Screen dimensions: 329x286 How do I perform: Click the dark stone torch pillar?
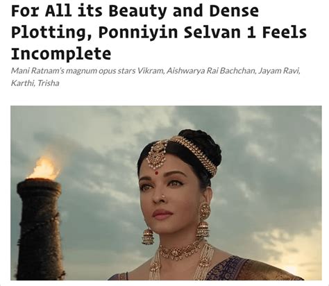tap(40, 229)
